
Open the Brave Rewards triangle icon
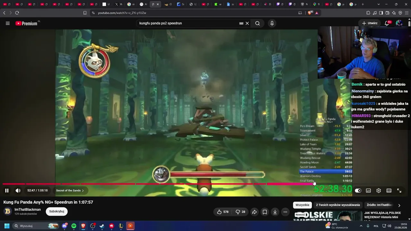(x=317, y=13)
